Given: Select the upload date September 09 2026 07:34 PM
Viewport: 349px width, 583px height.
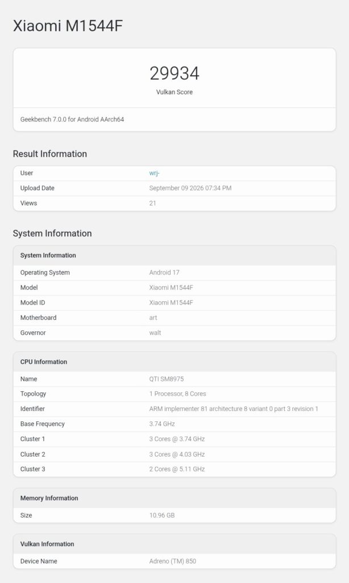Looking at the screenshot, I should click(190, 188).
